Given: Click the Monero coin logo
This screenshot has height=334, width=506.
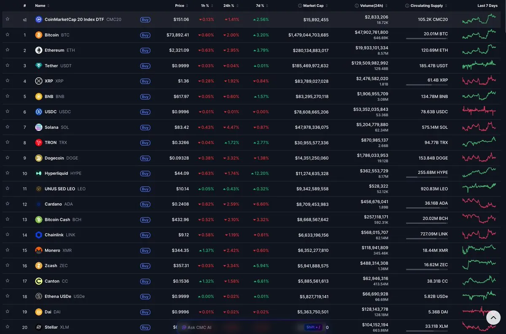Looking at the screenshot, I should point(39,250).
